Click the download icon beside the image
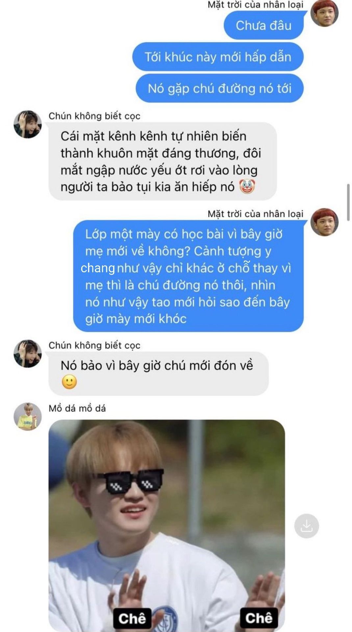This screenshot has width=352, height=632. [306, 526]
